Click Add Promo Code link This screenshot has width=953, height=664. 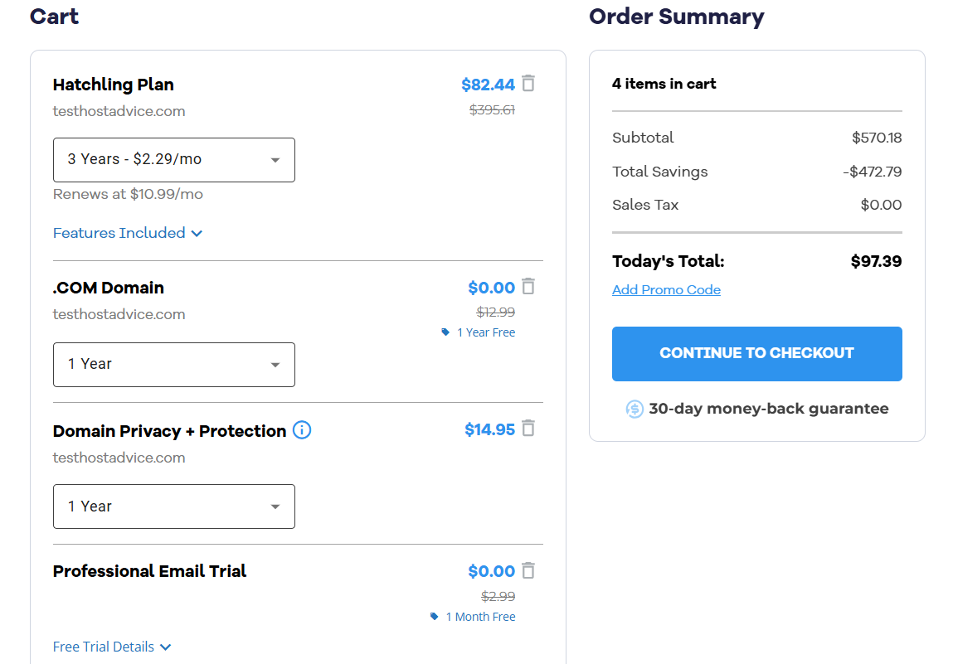coord(666,290)
